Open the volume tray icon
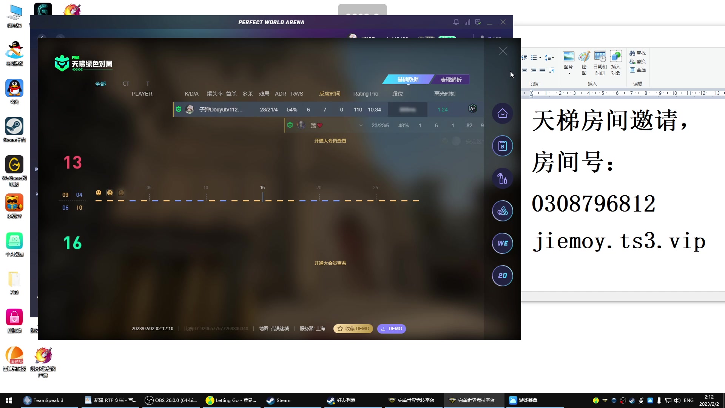This screenshot has width=725, height=408. (x=677, y=400)
